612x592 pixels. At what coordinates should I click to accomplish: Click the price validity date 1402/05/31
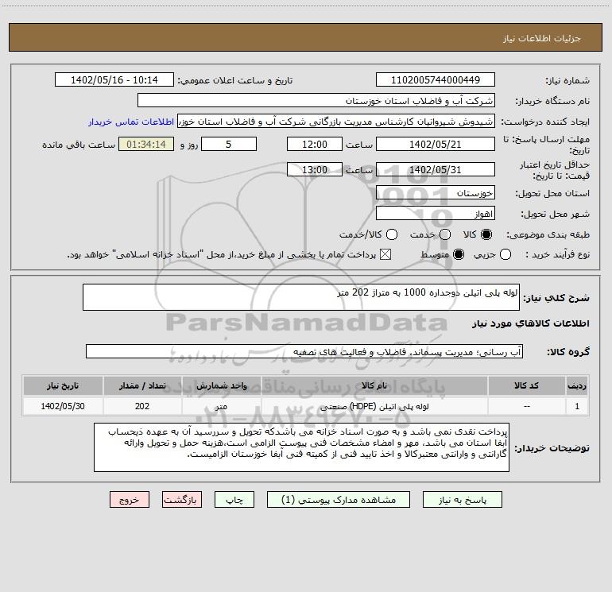436,169
